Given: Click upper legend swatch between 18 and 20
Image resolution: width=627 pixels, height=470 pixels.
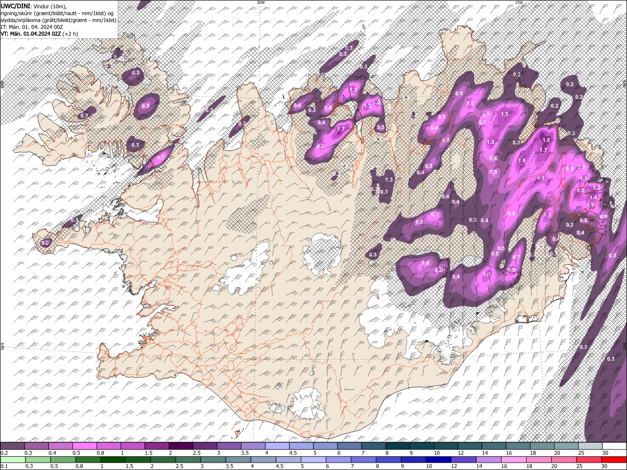Looking at the screenshot, I should (x=542, y=446).
